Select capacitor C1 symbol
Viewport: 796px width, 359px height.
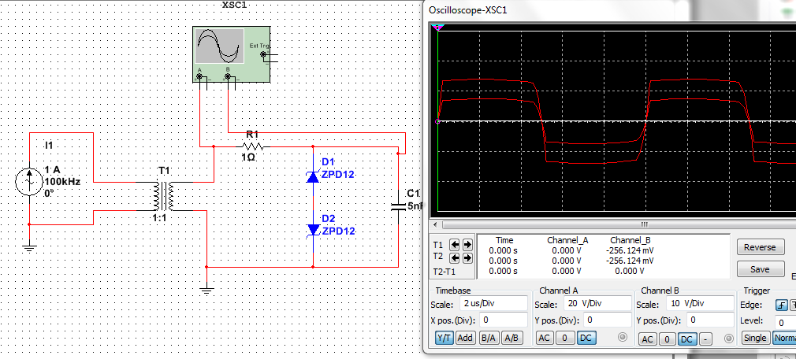[x=398, y=206]
